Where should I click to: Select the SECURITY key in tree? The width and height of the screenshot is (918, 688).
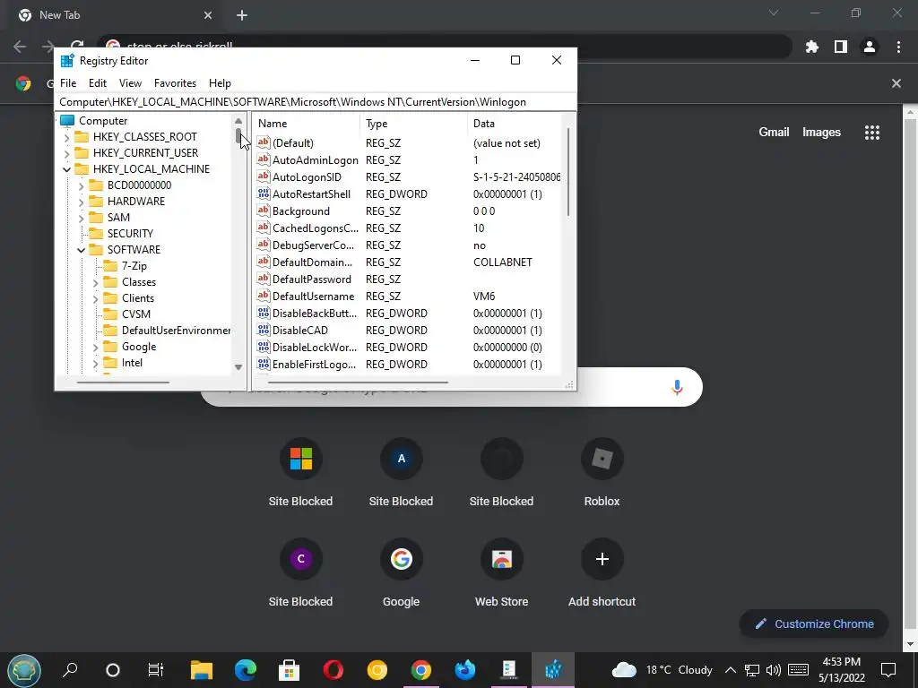tap(130, 234)
